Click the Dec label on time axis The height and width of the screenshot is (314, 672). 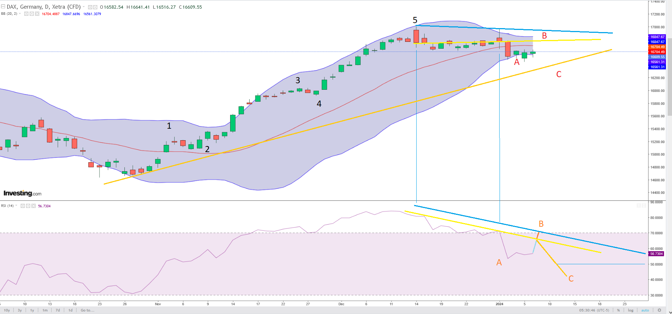pyautogui.click(x=341, y=304)
